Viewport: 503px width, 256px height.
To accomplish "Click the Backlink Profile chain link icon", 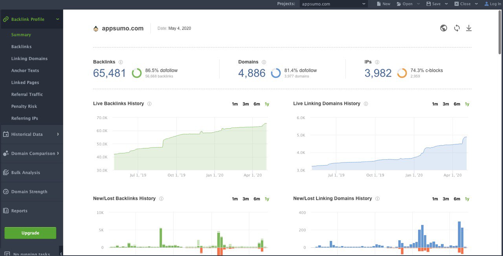I will point(6,19).
